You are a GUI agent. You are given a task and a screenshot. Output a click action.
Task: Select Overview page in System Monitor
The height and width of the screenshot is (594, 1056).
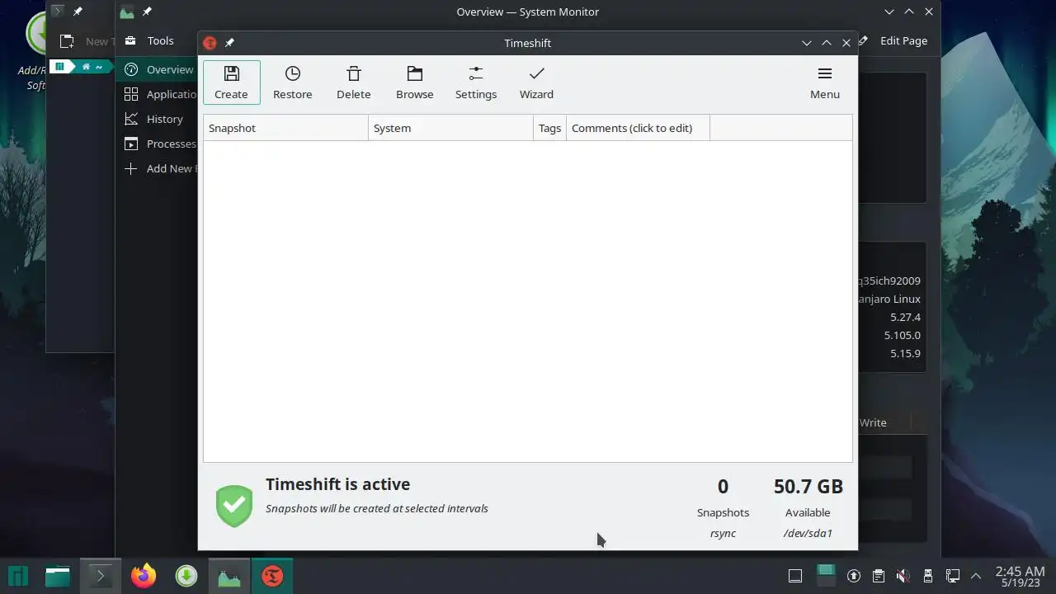point(157,69)
